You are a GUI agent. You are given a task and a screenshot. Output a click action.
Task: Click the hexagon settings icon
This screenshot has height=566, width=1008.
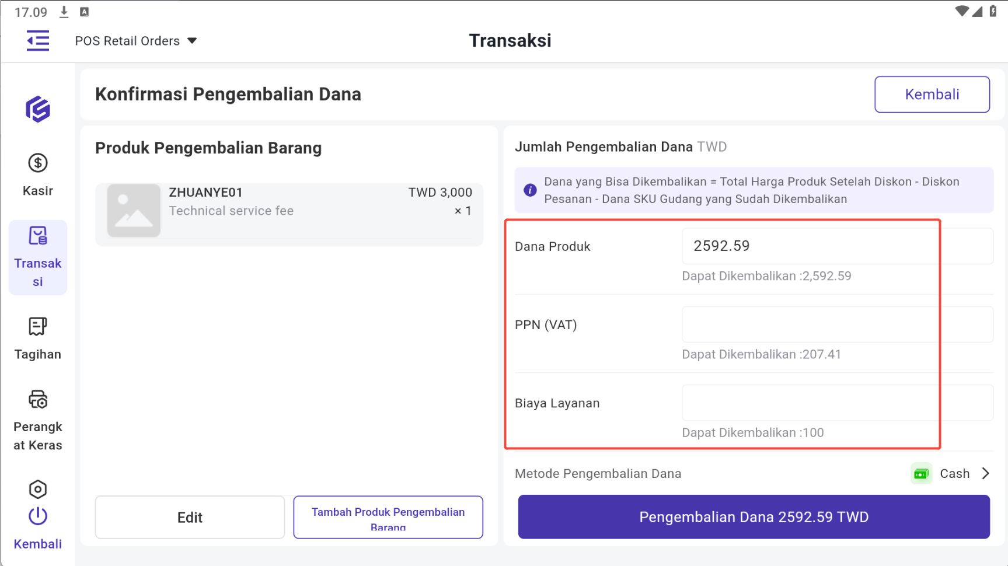pyautogui.click(x=38, y=490)
